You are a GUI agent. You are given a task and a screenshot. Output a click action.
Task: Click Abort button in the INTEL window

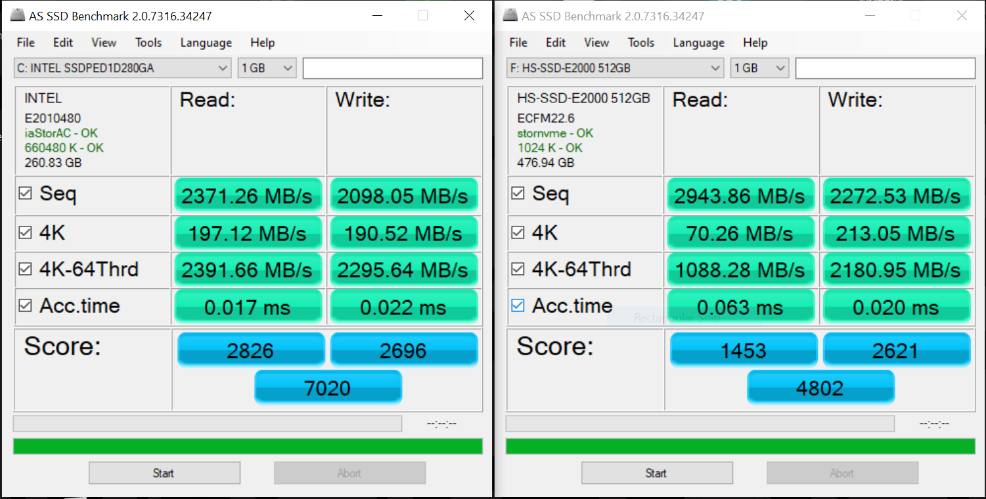click(349, 473)
